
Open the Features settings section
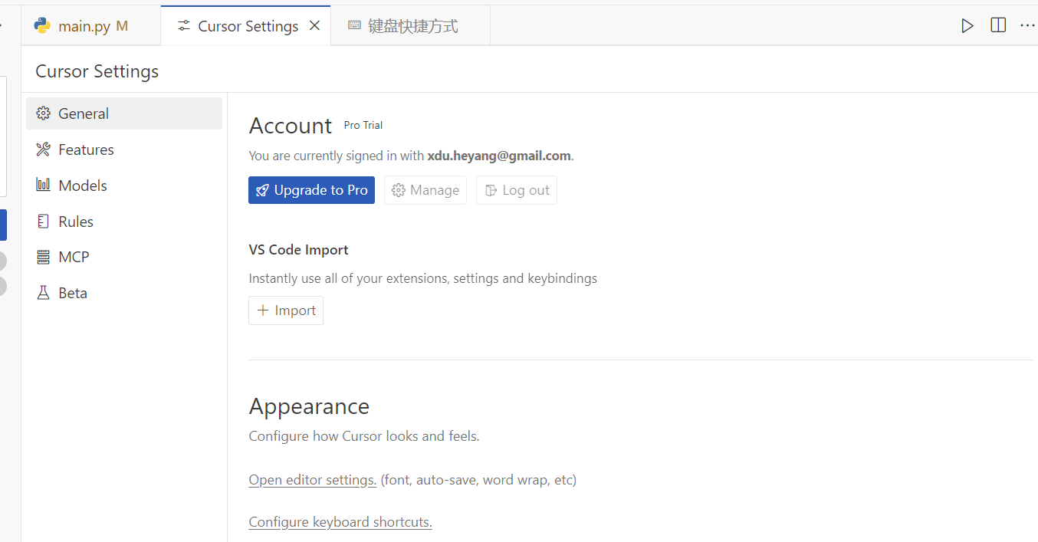pyautogui.click(x=124, y=149)
